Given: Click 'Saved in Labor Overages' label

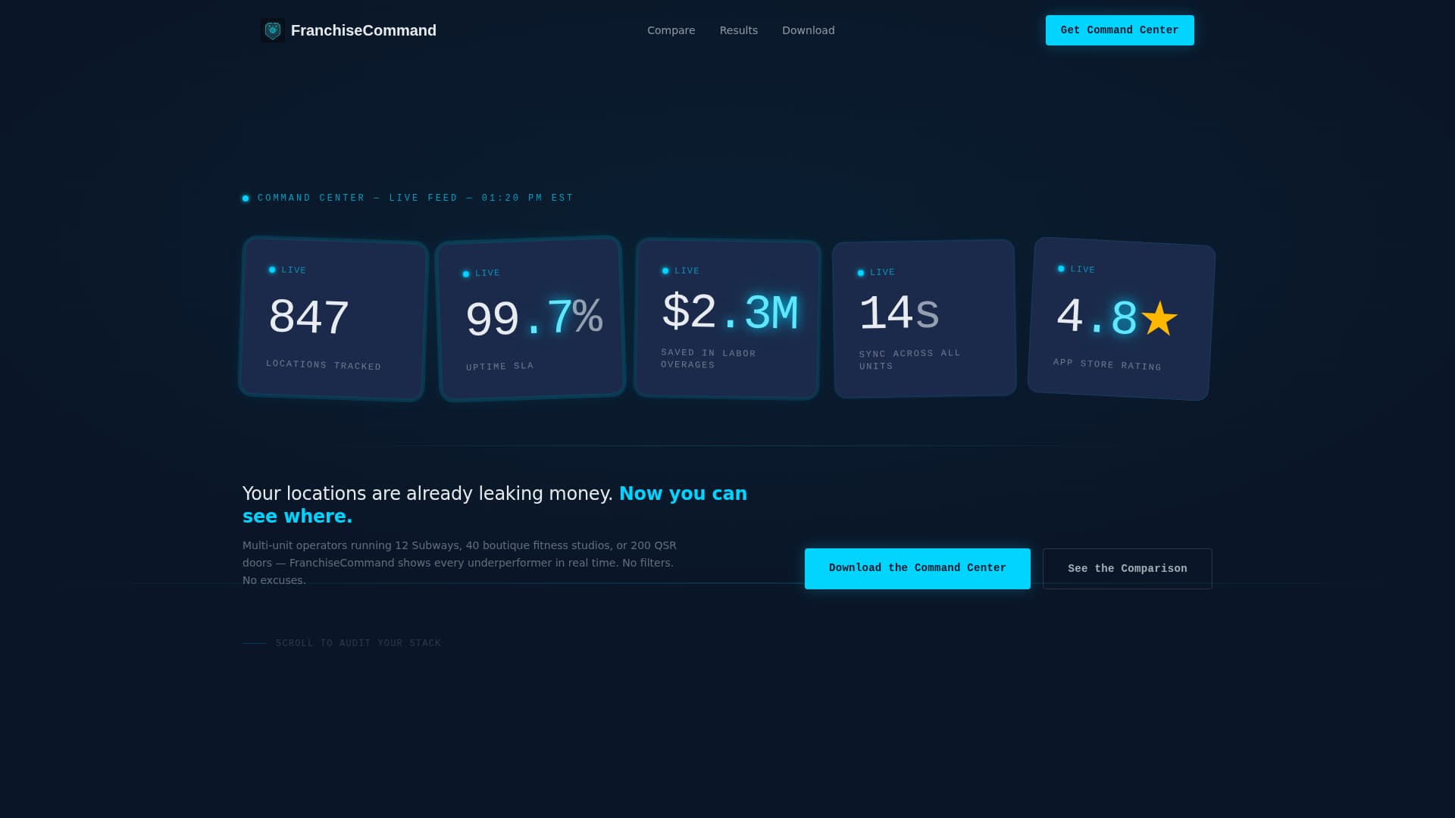Looking at the screenshot, I should (709, 358).
